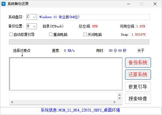Click the log box right scroll arrow
Screen dimensions: 162x115
[x=115, y=102]
